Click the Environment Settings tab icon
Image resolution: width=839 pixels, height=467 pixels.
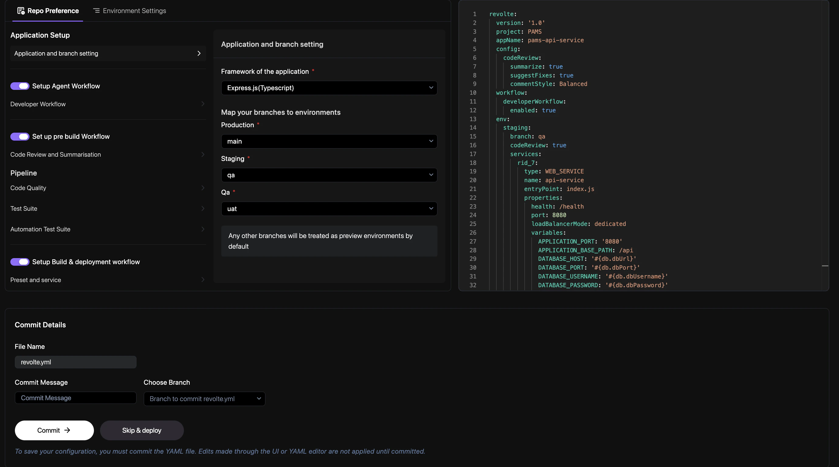(96, 11)
